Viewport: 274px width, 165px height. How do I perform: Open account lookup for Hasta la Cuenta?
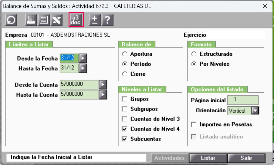point(103,95)
